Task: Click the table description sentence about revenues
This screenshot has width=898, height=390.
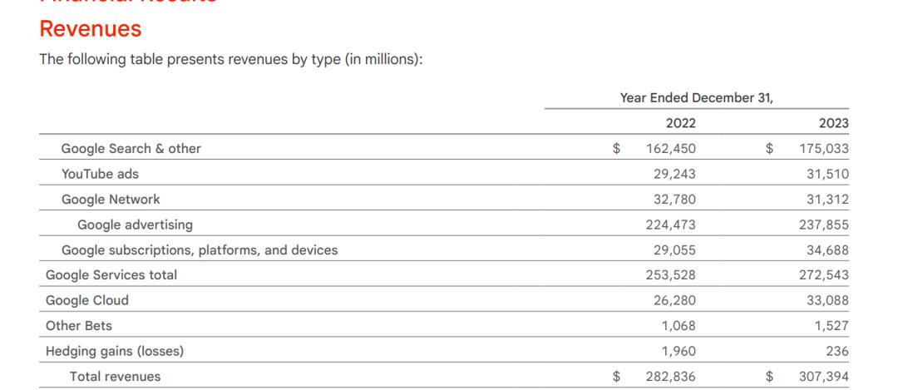Action: click(231, 59)
